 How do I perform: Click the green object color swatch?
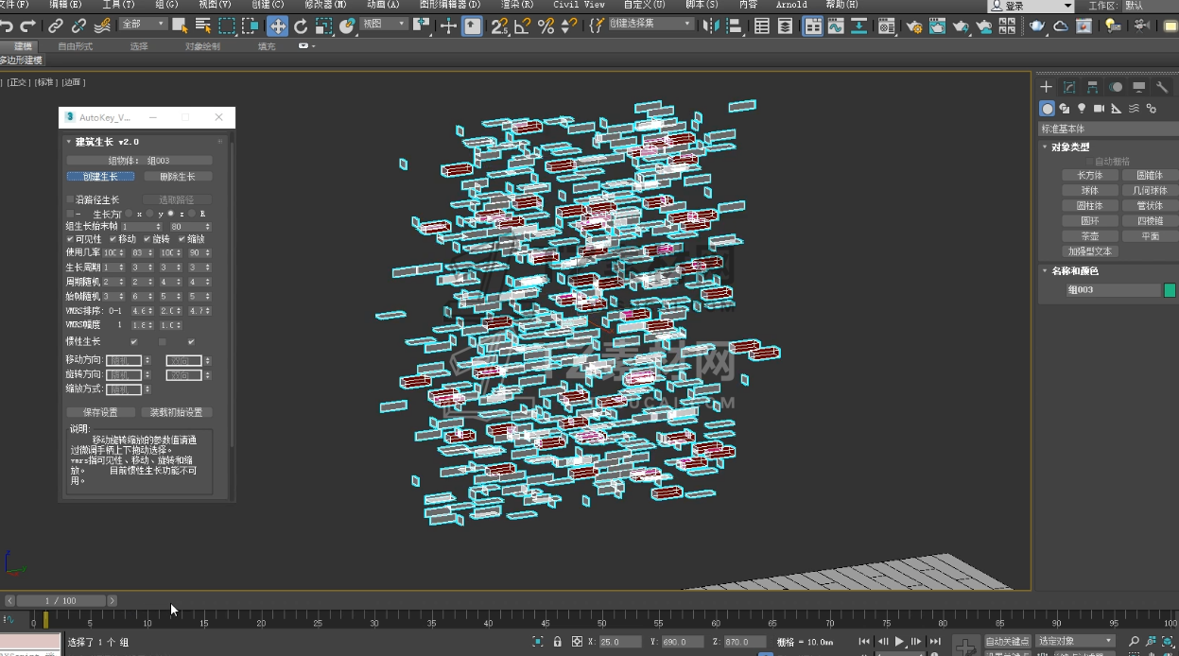pyautogui.click(x=1170, y=290)
